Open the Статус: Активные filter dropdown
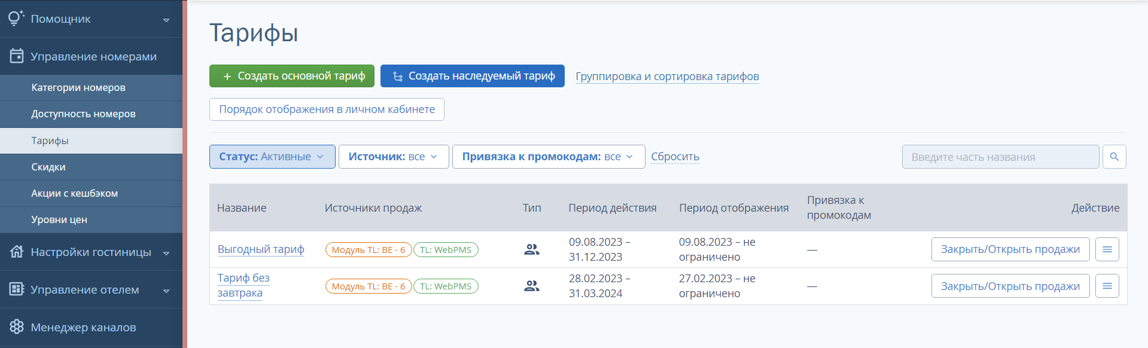The width and height of the screenshot is (1148, 348). [x=272, y=157]
